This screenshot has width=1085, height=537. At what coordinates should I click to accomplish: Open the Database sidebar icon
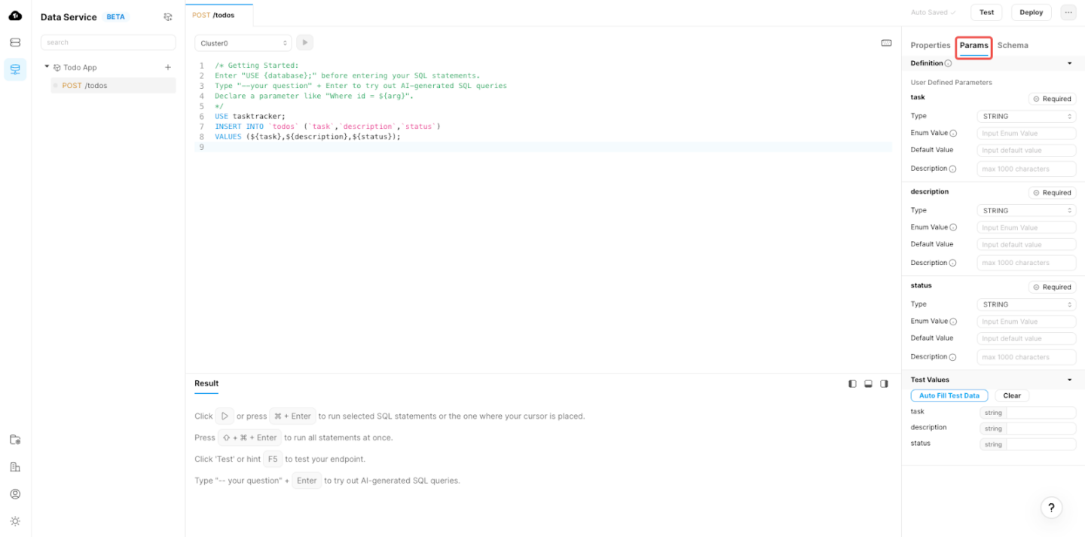tap(15, 42)
